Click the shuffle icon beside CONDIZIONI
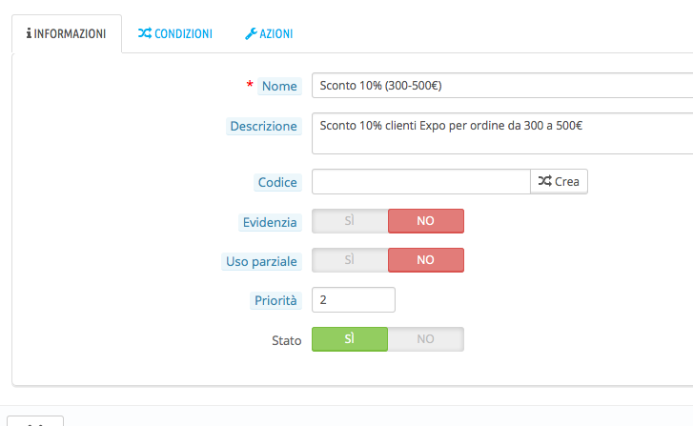The height and width of the screenshot is (426, 693). [145, 33]
